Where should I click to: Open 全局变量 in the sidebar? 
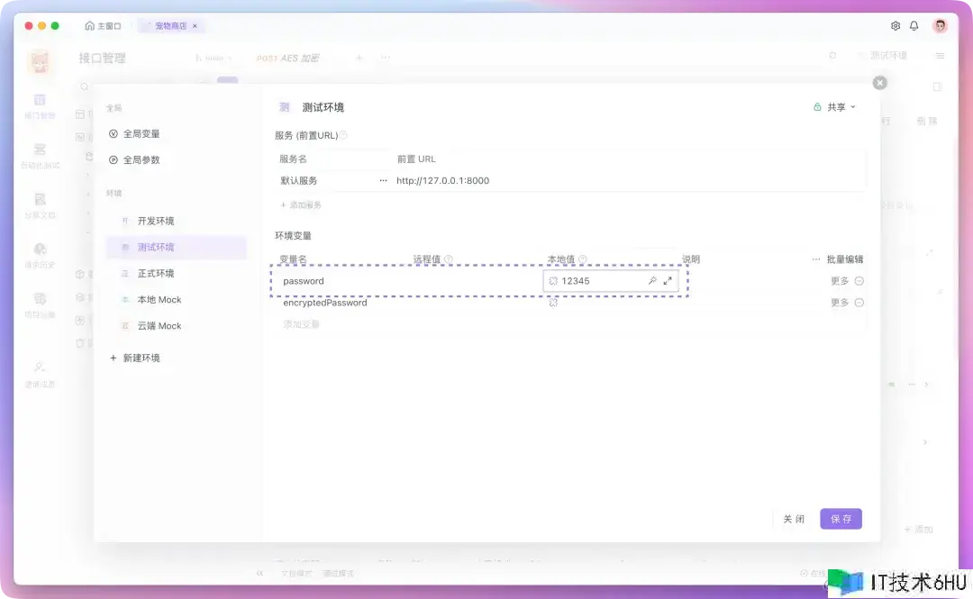pos(141,133)
